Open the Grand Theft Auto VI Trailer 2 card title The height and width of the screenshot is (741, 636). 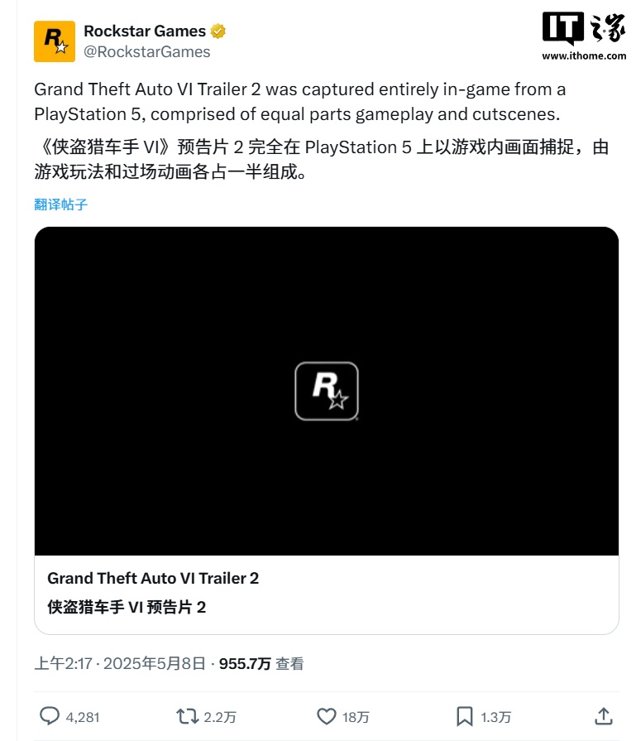[153, 579]
